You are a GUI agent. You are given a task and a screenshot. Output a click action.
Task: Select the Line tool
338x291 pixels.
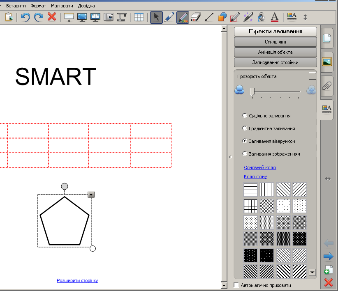[x=209, y=17]
